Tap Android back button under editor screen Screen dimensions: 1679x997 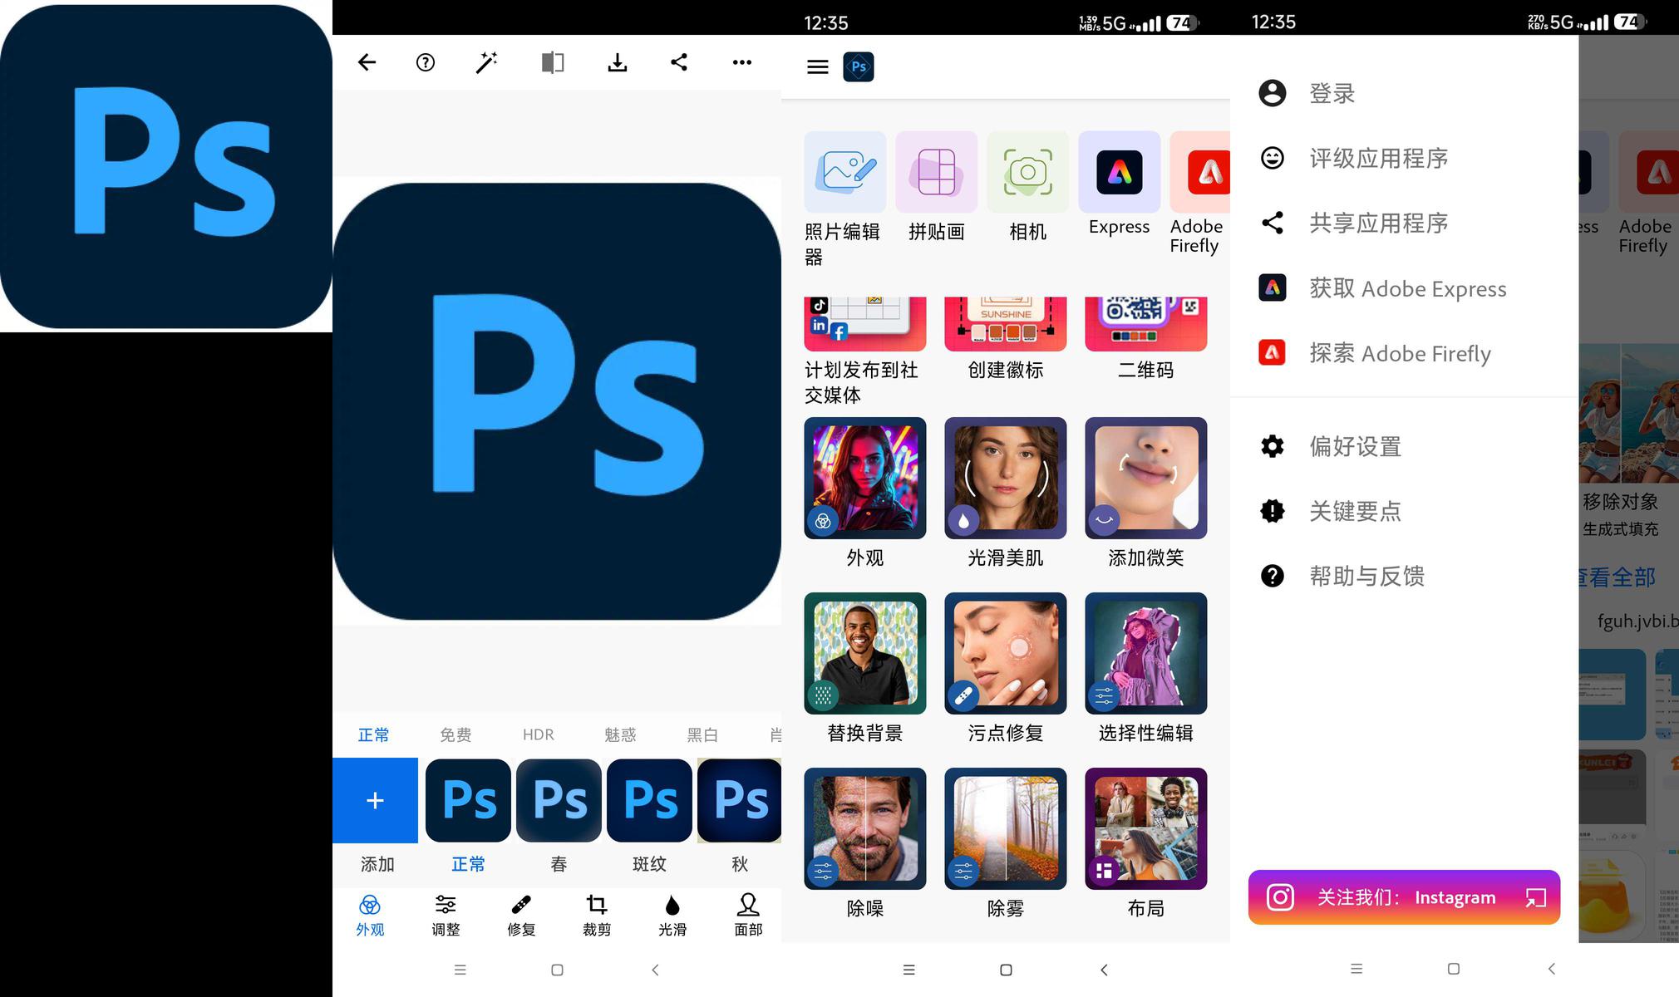(x=655, y=970)
